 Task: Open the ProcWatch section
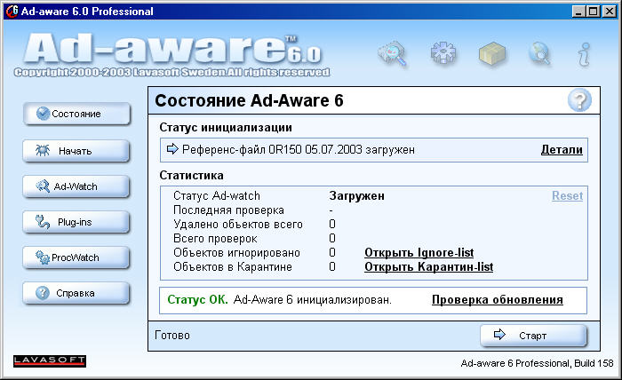[76, 257]
